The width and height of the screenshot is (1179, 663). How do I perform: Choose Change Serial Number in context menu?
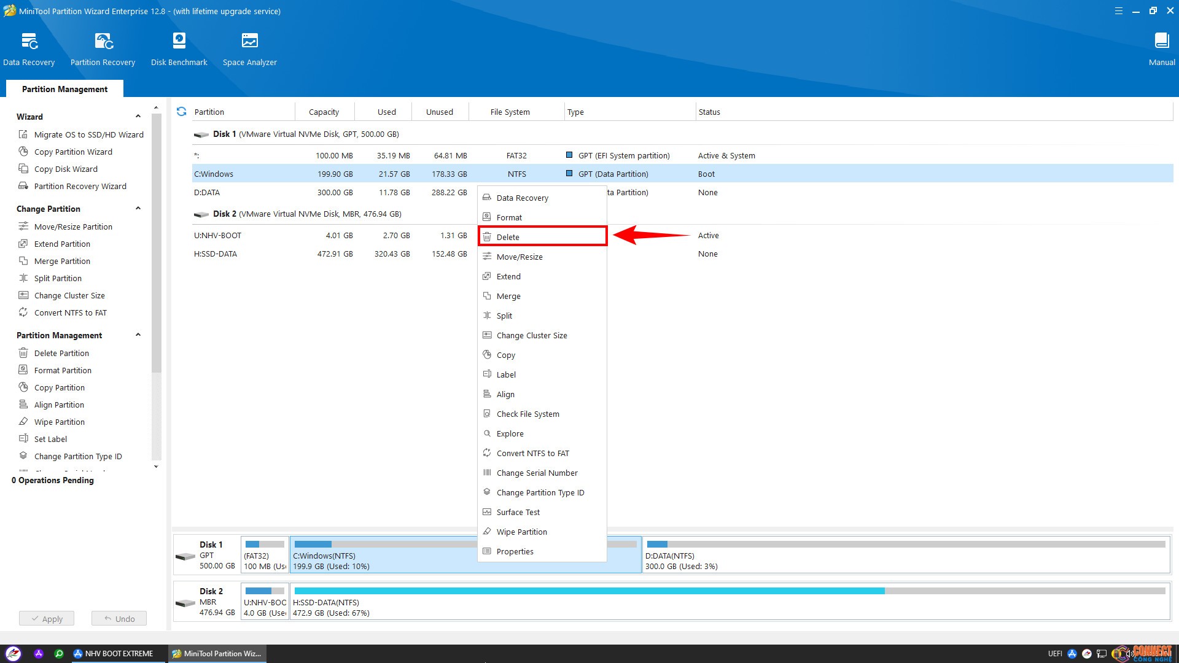click(542, 473)
